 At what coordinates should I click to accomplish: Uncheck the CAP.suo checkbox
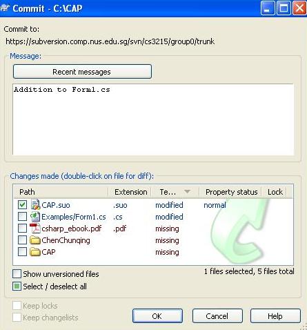click(22, 204)
